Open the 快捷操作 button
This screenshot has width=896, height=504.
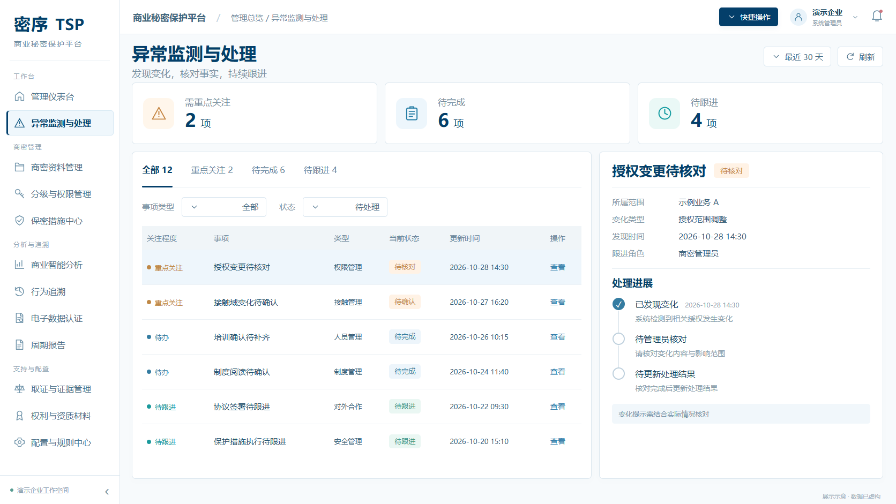(748, 17)
